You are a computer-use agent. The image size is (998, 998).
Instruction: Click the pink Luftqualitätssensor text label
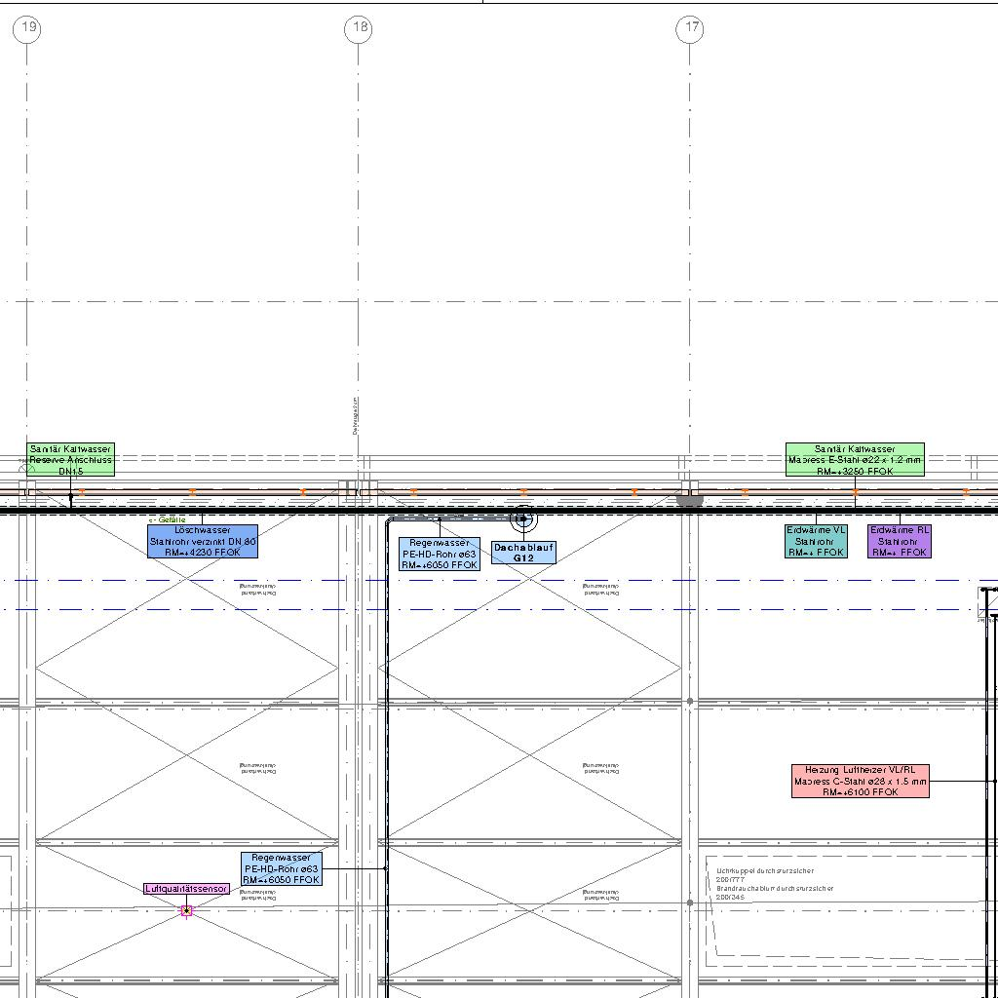point(186,889)
